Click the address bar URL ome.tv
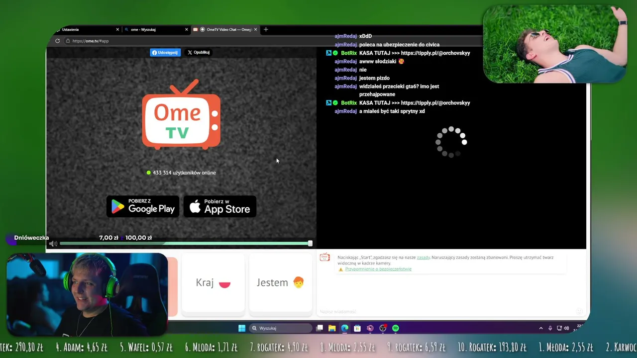The image size is (637, 358). click(x=91, y=41)
